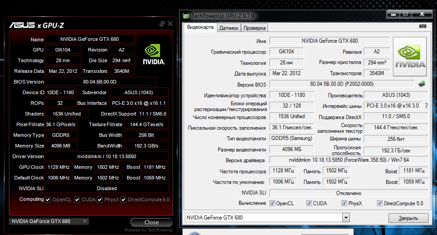Click Тип видеопамяти GDDR5 (Samsung) value
Image resolution: width=437 pixels, height=235 pixels.
[x=292, y=139]
